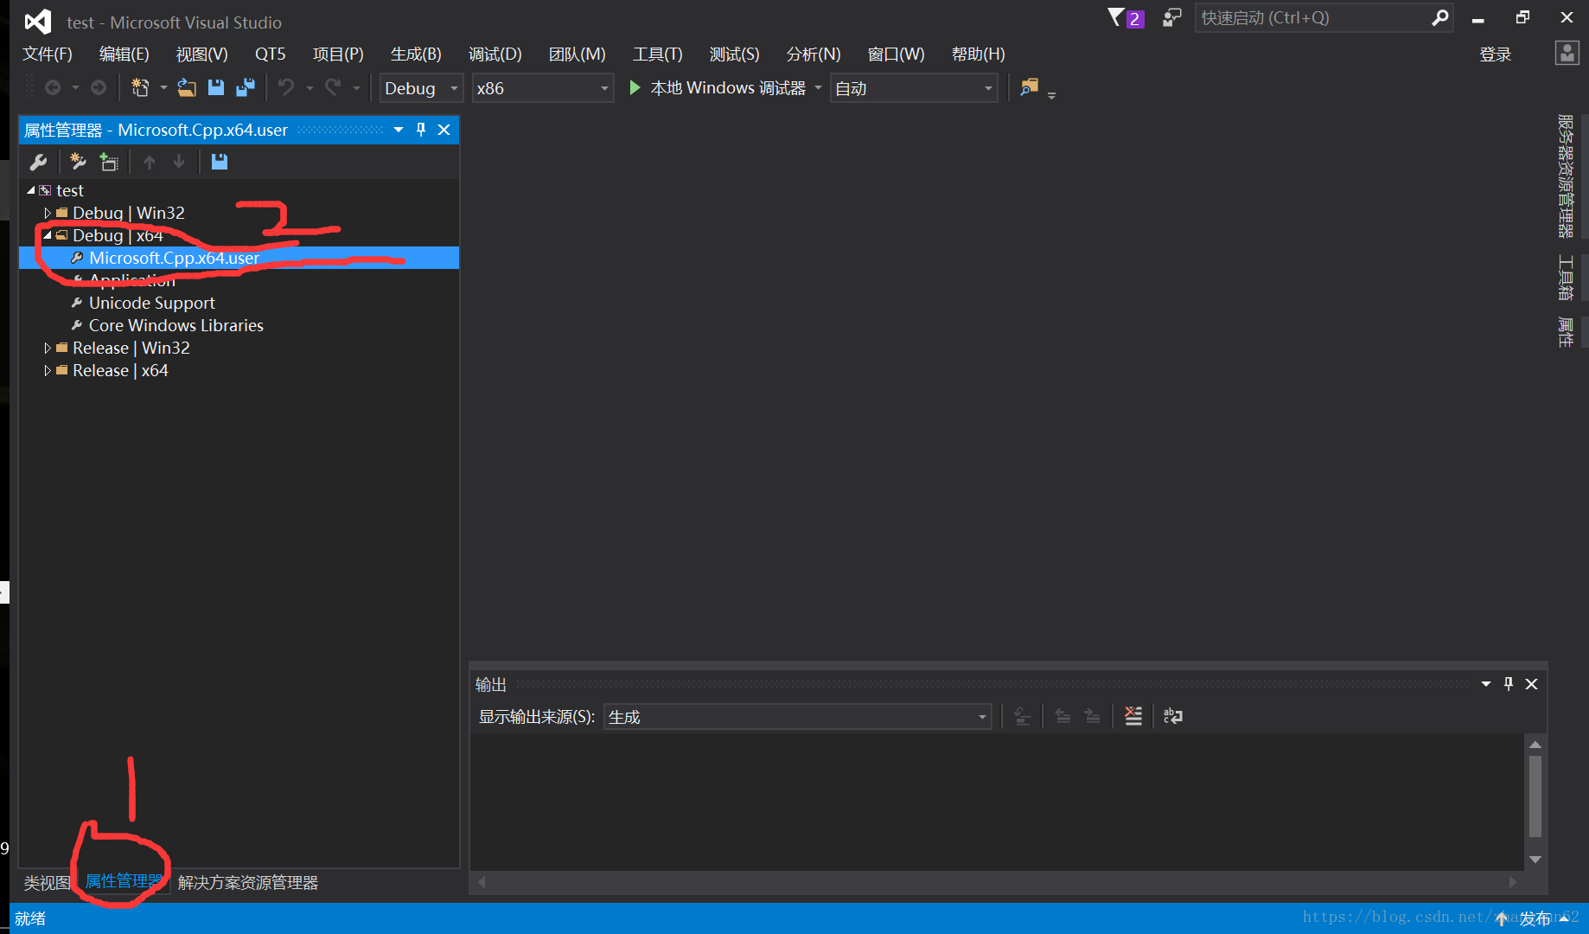Viewport: 1589px width, 934px height.
Task: Click the Output panel vertical scrollbar thumb
Action: (x=1535, y=796)
